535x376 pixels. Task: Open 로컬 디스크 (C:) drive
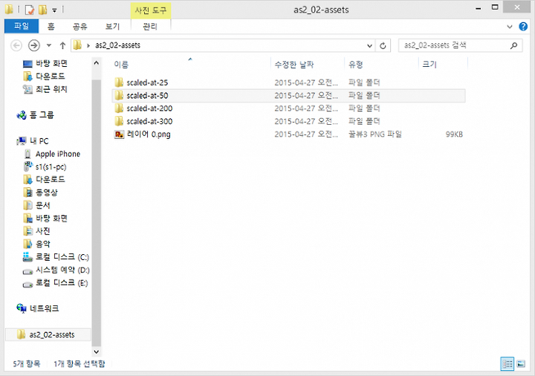(x=62, y=257)
